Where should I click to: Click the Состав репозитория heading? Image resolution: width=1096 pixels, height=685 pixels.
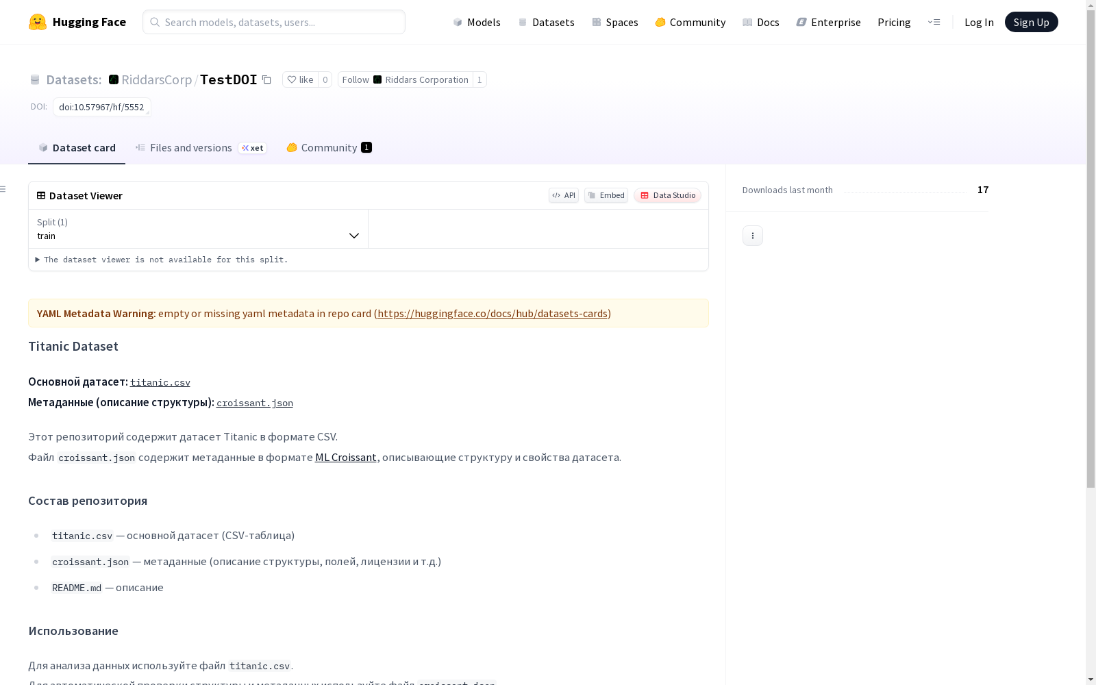(x=88, y=501)
